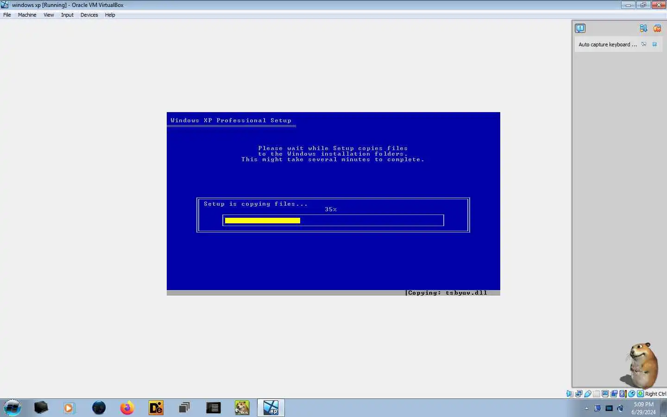This screenshot has height=417, width=667.
Task: Click the Setup is copying files text
Action: 256,204
